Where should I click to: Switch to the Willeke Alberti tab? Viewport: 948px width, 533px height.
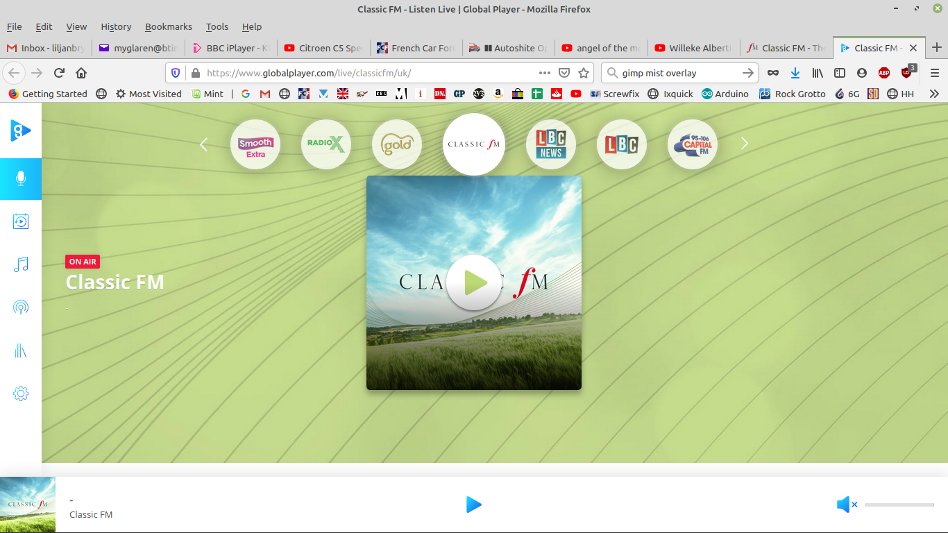pos(693,48)
